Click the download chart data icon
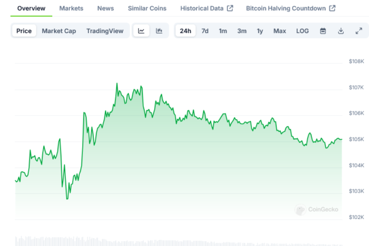Screen dimensions: 369x246 tap(341, 31)
